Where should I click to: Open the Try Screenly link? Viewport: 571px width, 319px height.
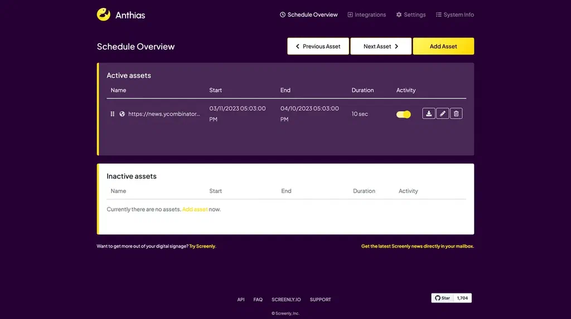tap(202, 246)
